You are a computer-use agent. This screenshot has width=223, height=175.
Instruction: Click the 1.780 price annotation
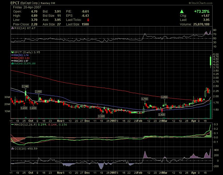click(145, 99)
